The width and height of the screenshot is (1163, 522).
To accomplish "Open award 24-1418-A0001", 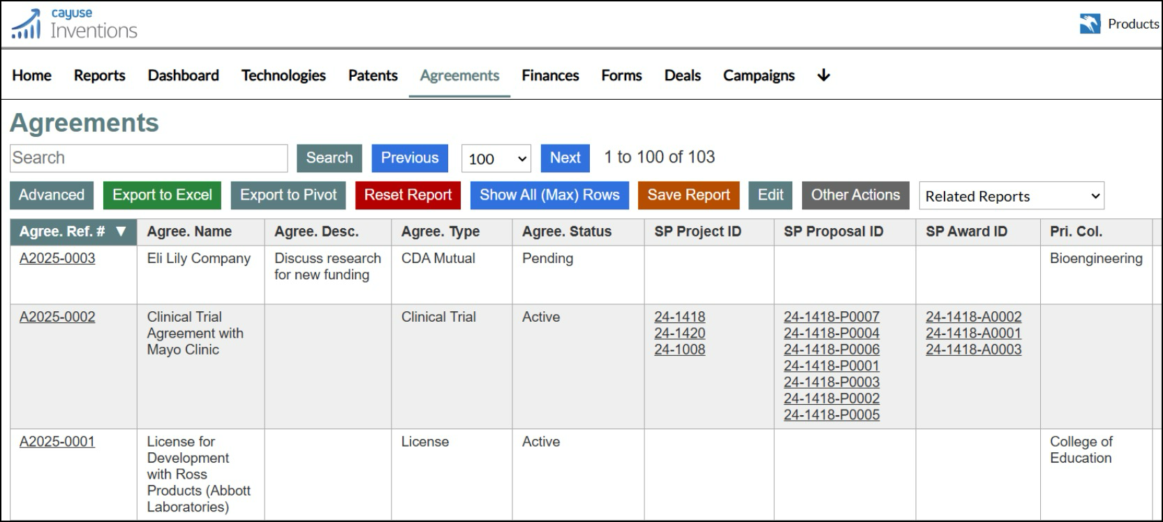I will tap(974, 334).
